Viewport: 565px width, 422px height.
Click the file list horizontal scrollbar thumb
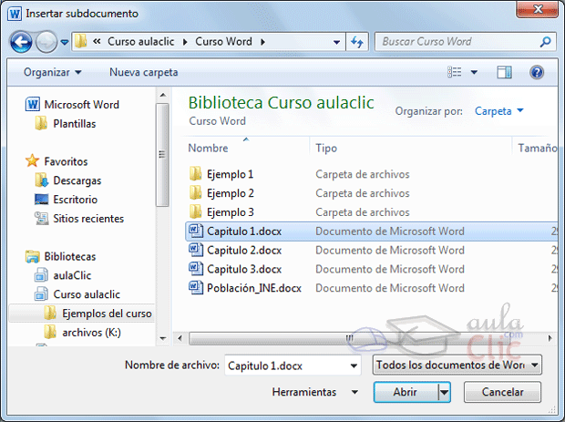[x=349, y=338]
